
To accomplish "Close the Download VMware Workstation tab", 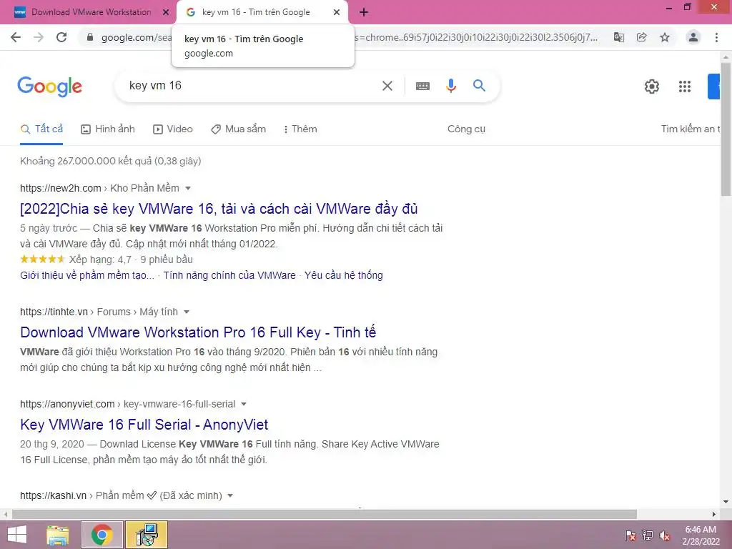I will (166, 12).
